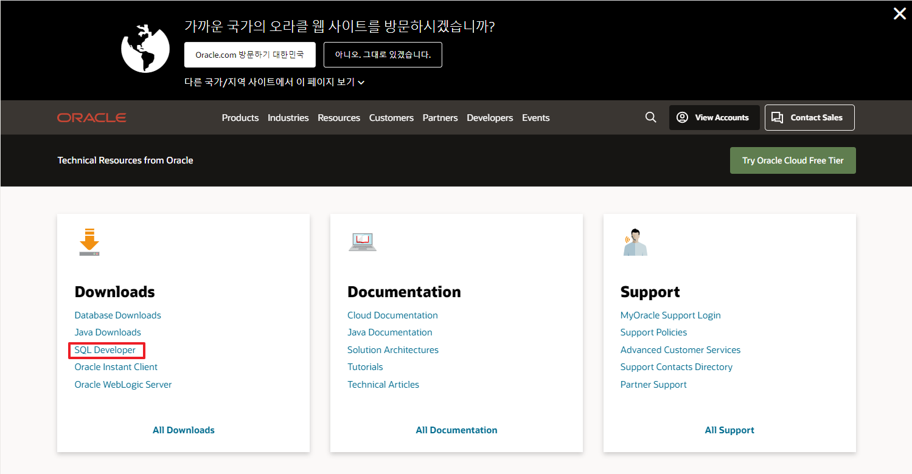Click Oracle.com 방문하기 대한민국 button

coord(250,55)
